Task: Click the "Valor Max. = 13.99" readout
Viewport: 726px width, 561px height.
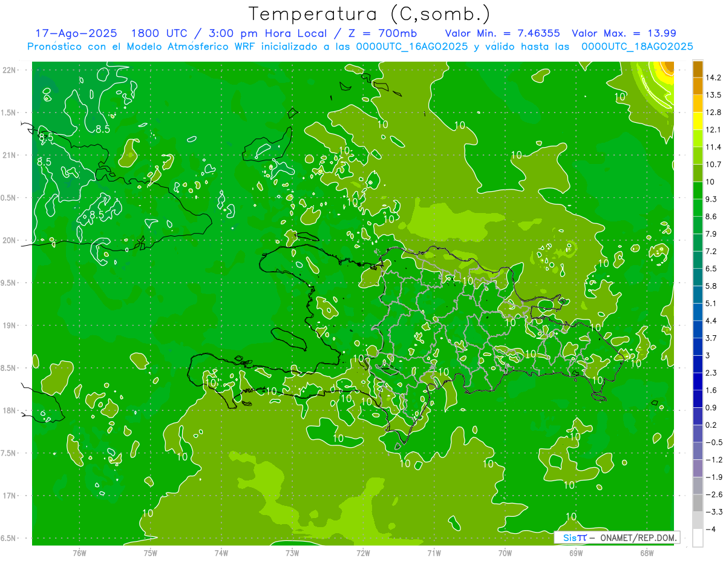Action: (624, 33)
